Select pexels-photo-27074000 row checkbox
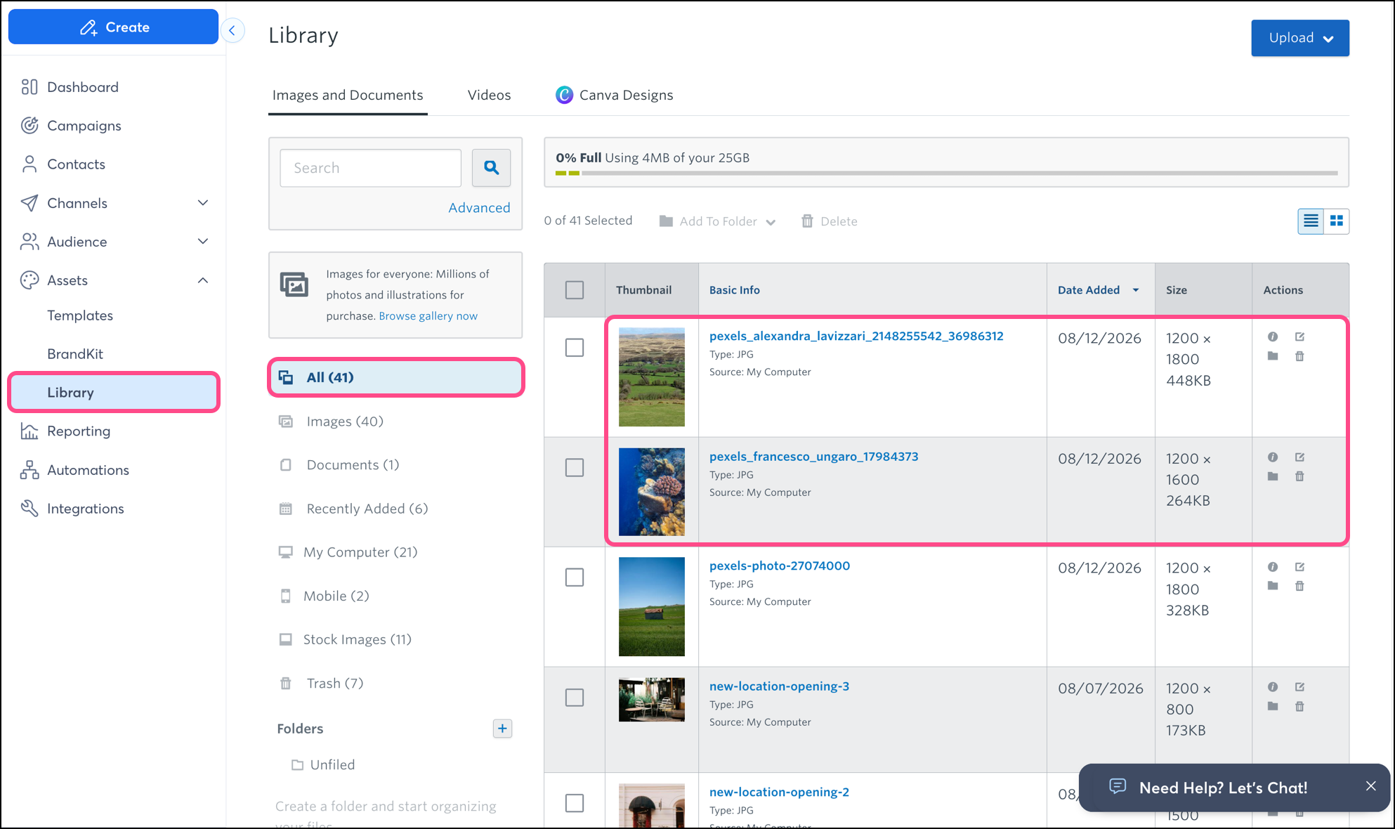The image size is (1395, 829). (x=575, y=577)
